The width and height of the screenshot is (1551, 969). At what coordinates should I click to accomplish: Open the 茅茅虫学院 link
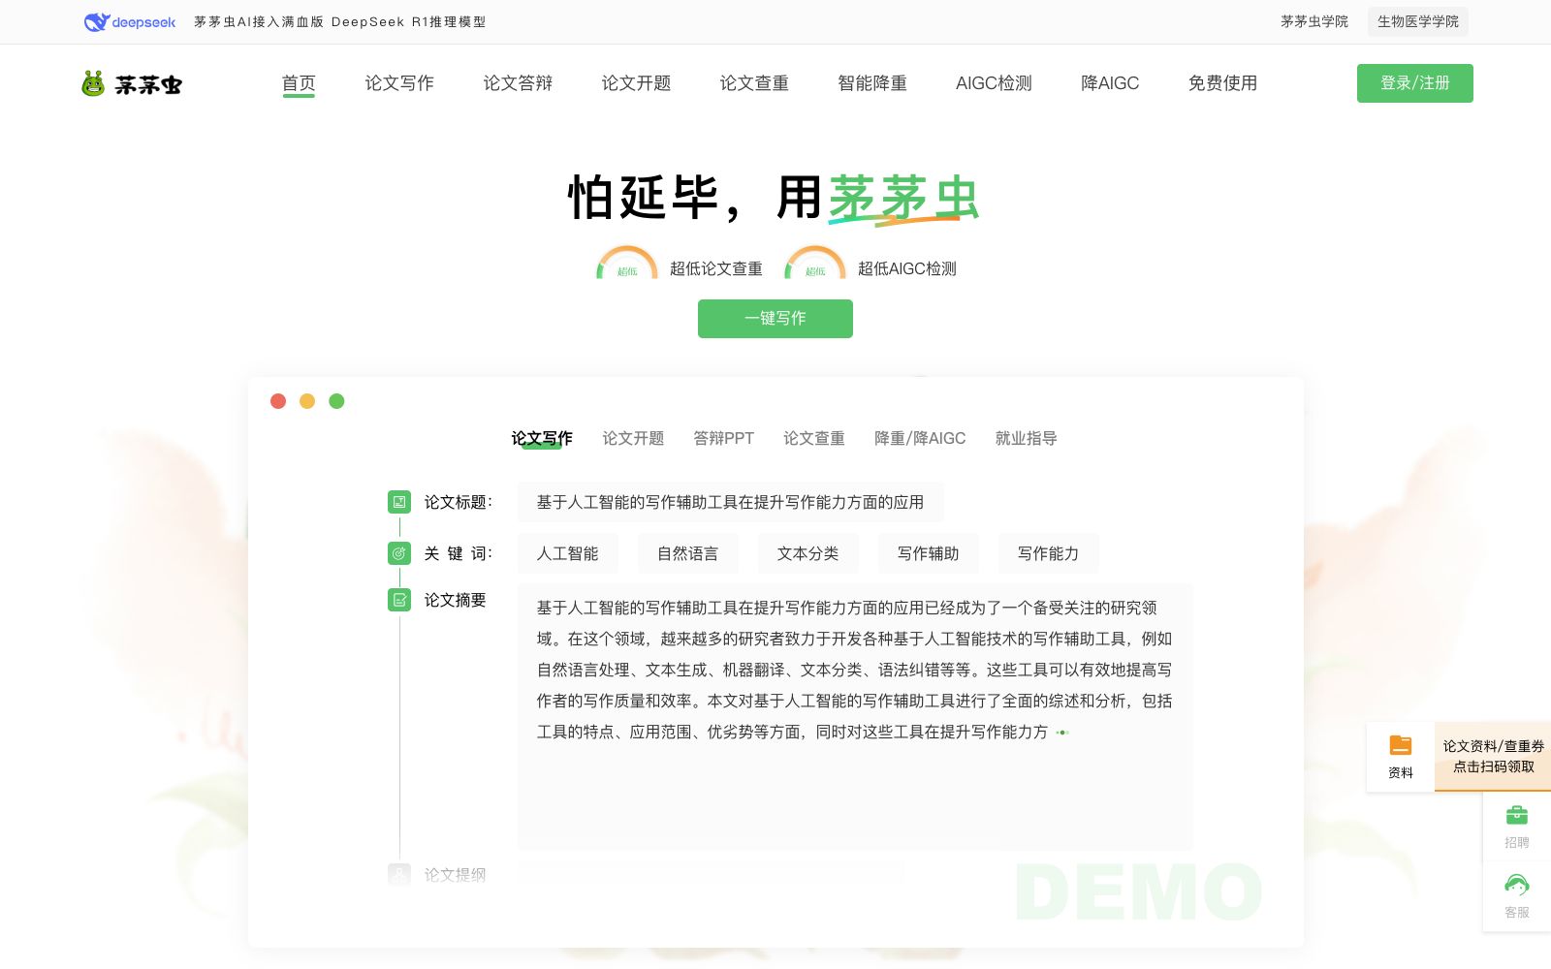(x=1314, y=21)
